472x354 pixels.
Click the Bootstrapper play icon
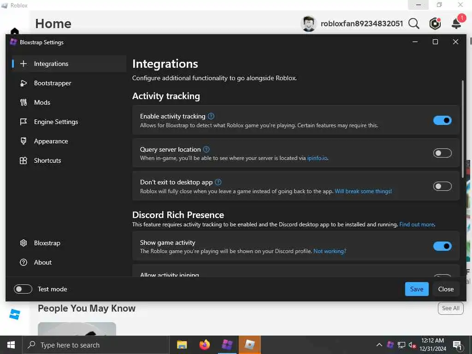pos(24,83)
